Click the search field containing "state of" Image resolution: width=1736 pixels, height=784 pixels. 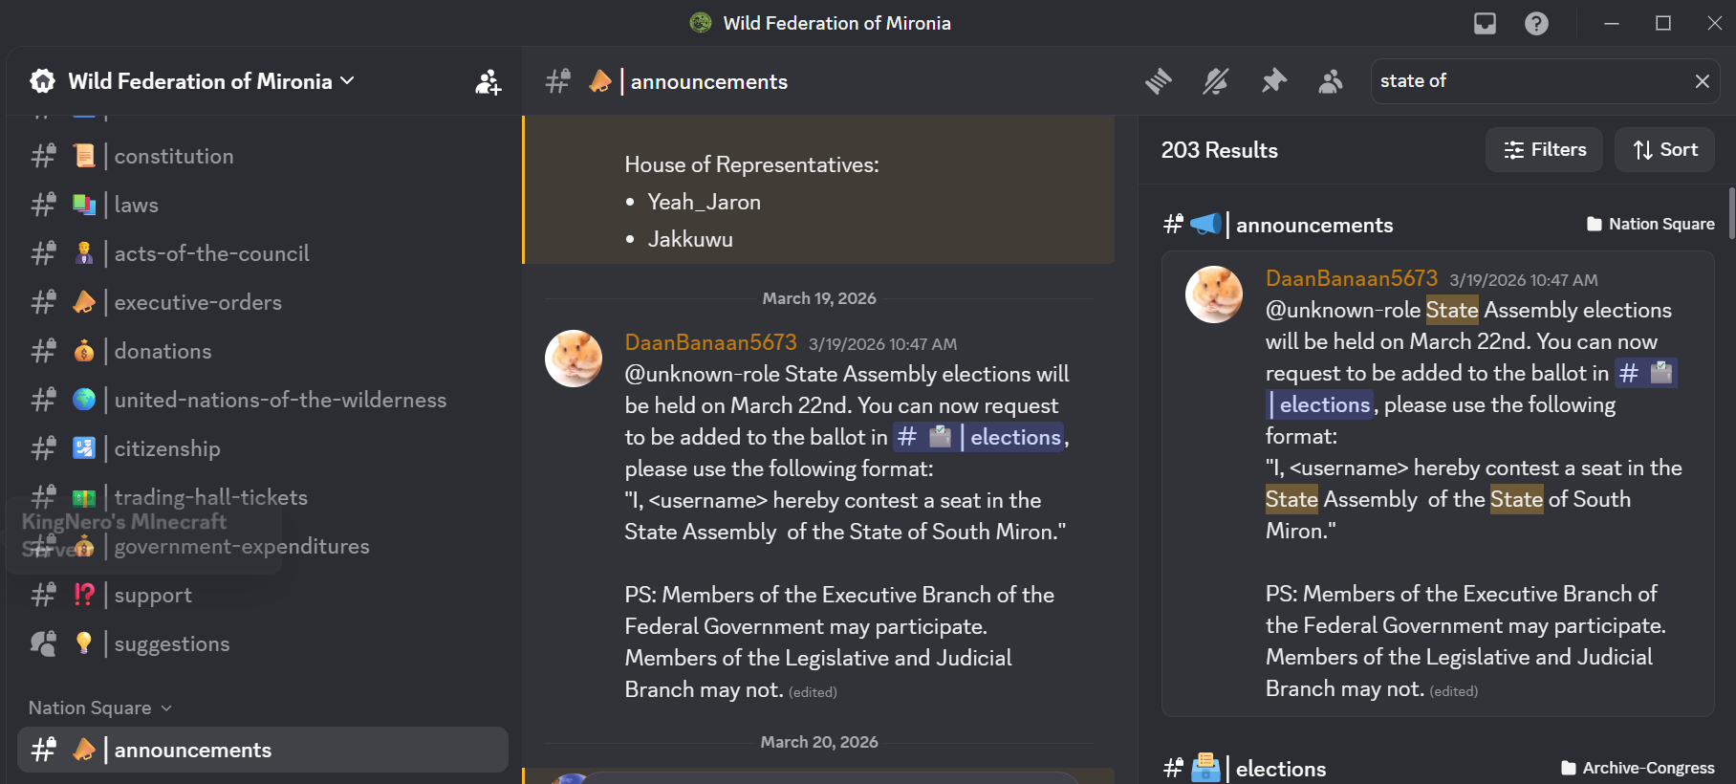point(1530,81)
